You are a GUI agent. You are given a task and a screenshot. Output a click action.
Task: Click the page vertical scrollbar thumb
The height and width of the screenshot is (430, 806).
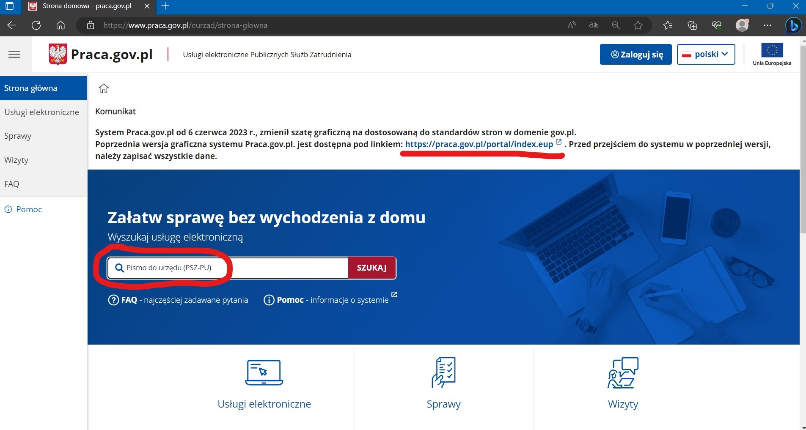click(803, 140)
